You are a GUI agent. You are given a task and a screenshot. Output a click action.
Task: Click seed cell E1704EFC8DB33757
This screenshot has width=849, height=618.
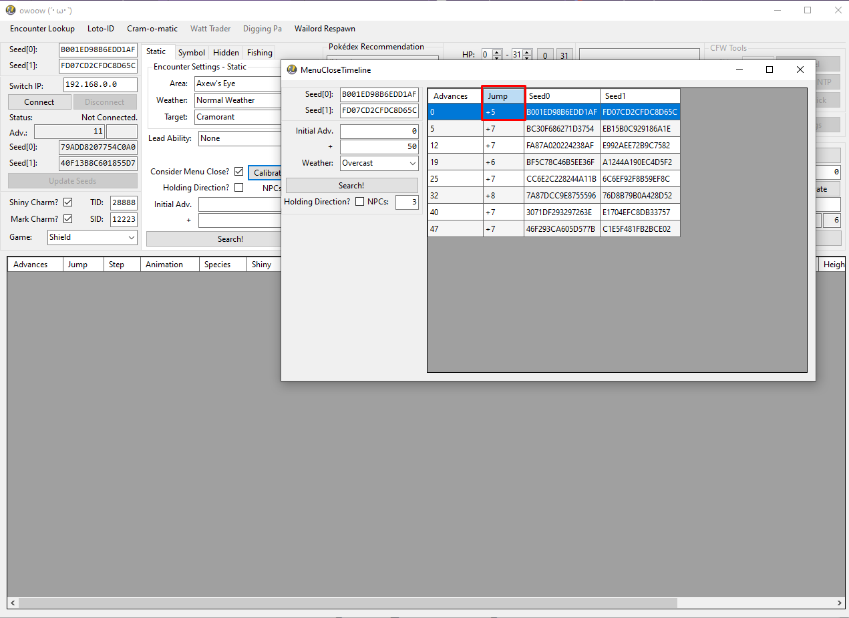coord(640,212)
